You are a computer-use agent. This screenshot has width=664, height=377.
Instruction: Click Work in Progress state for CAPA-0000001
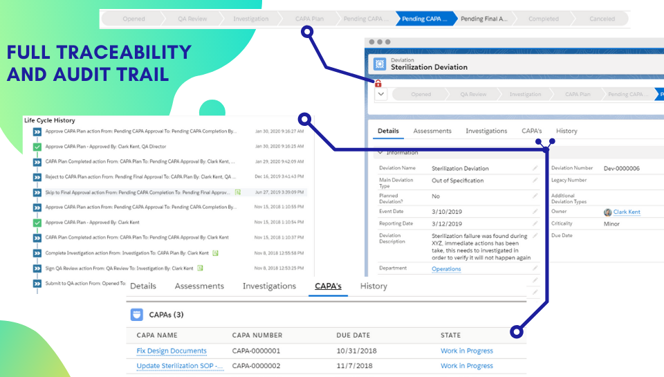(467, 351)
